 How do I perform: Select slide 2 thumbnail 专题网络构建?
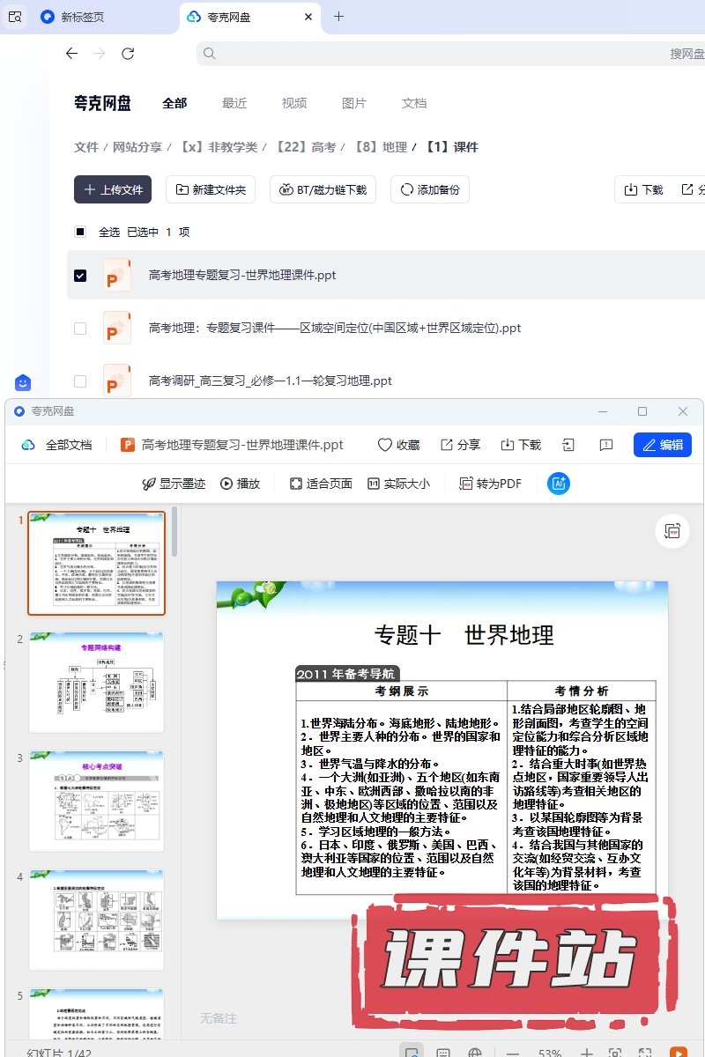[97, 681]
